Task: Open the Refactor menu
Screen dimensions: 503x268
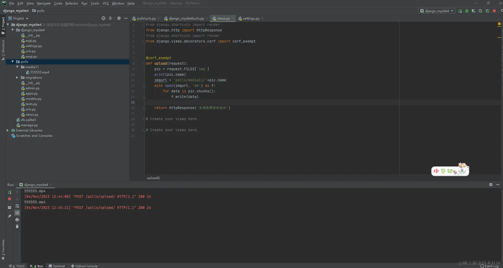Action: (x=72, y=3)
